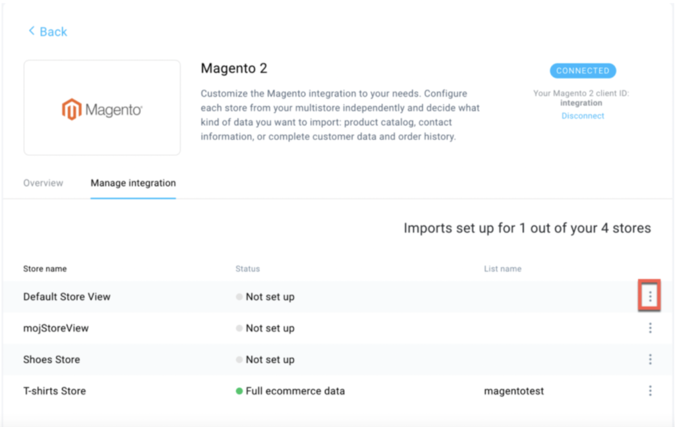Disconnect the Magento 2 integration
Screen dimensions: 675x427
point(583,116)
